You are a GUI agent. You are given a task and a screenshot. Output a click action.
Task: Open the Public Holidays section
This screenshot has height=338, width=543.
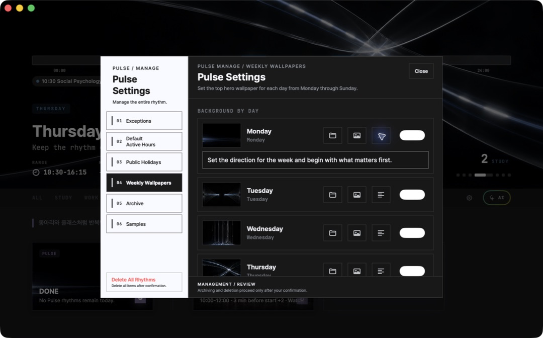coord(144,162)
